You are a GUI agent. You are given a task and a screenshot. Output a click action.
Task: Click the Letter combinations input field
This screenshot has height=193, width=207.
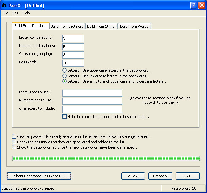73,38
